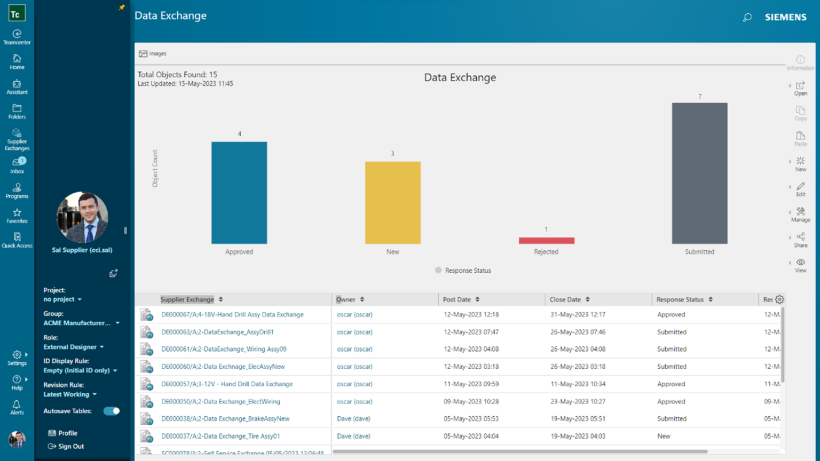Switch to the Images tab
Screen dimensions: 820x461
[x=152, y=53]
